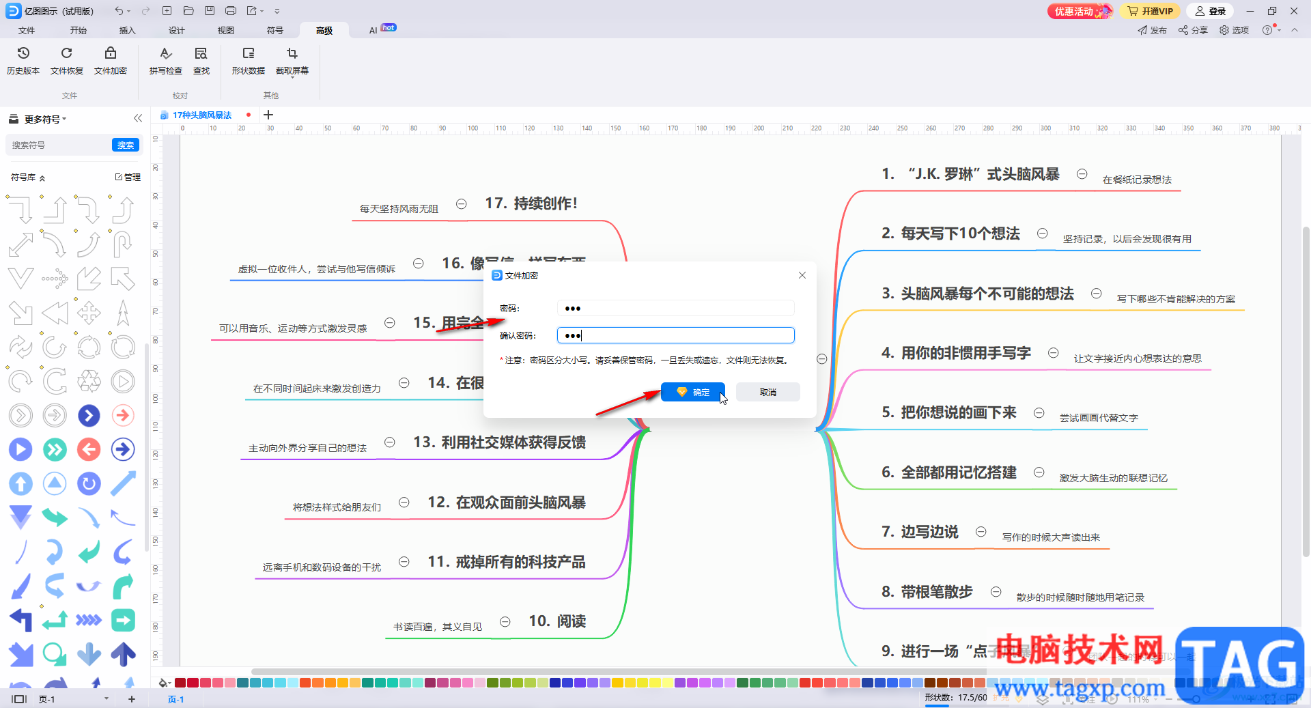Collapse branch 2. 每天写下10个想法
The width and height of the screenshot is (1311, 708).
click(x=1043, y=233)
